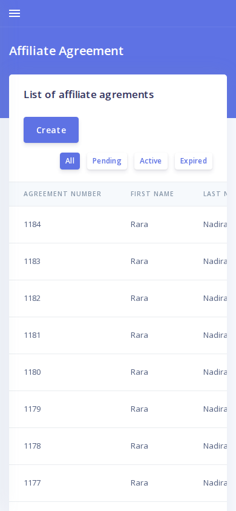Click the Affiliate Agreement page title
236x511 pixels.
click(67, 51)
